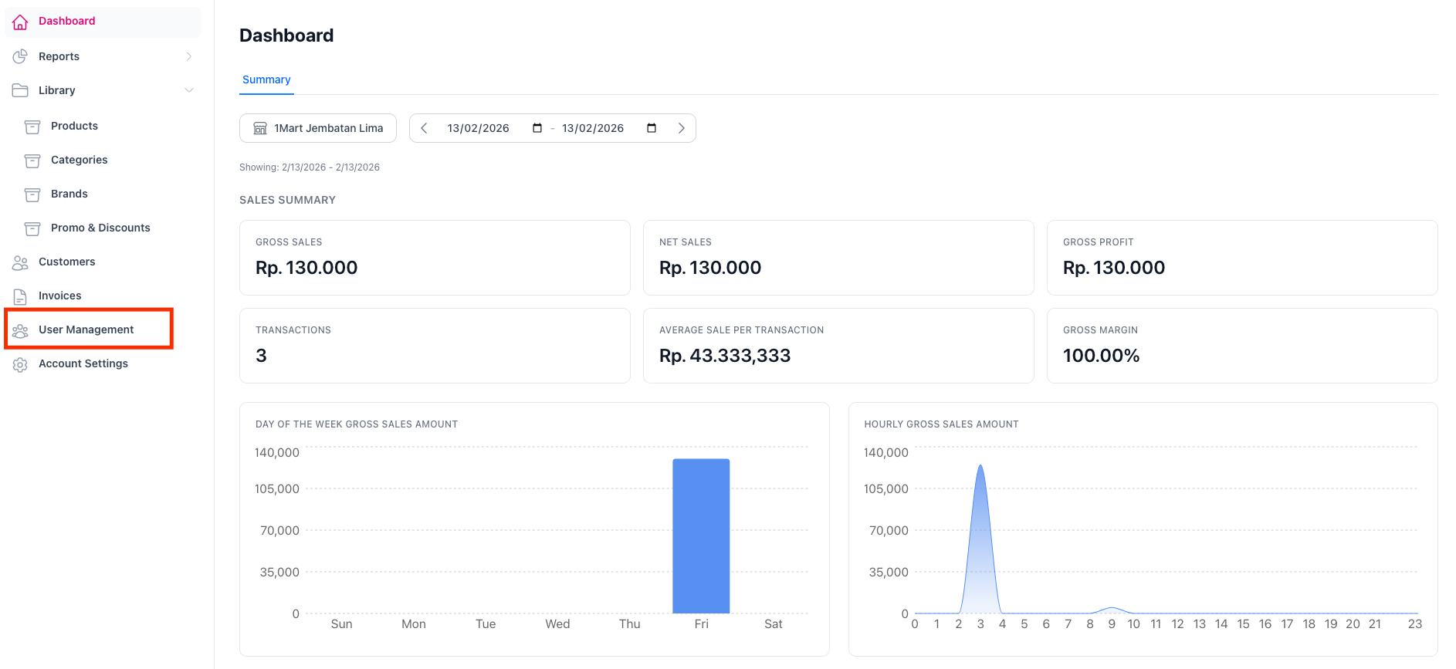The height and width of the screenshot is (669, 1456).
Task: Click the Customers people icon
Action: 20,262
